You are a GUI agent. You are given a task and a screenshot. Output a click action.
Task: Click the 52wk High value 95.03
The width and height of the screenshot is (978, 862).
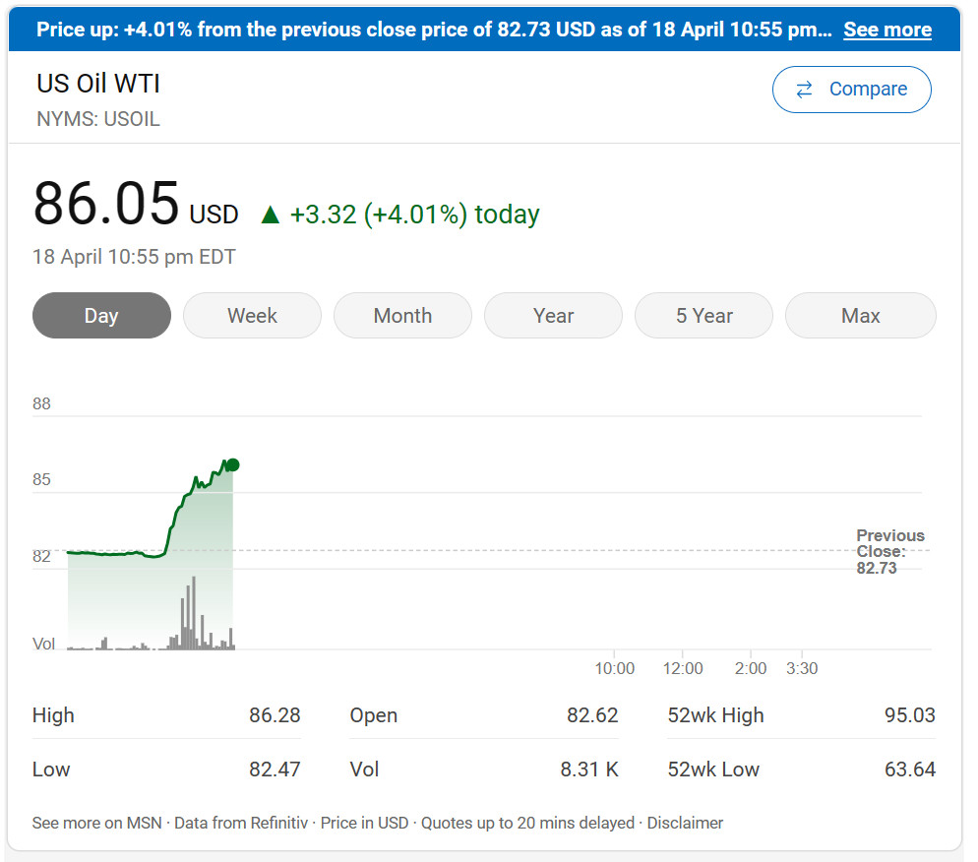pos(909,715)
